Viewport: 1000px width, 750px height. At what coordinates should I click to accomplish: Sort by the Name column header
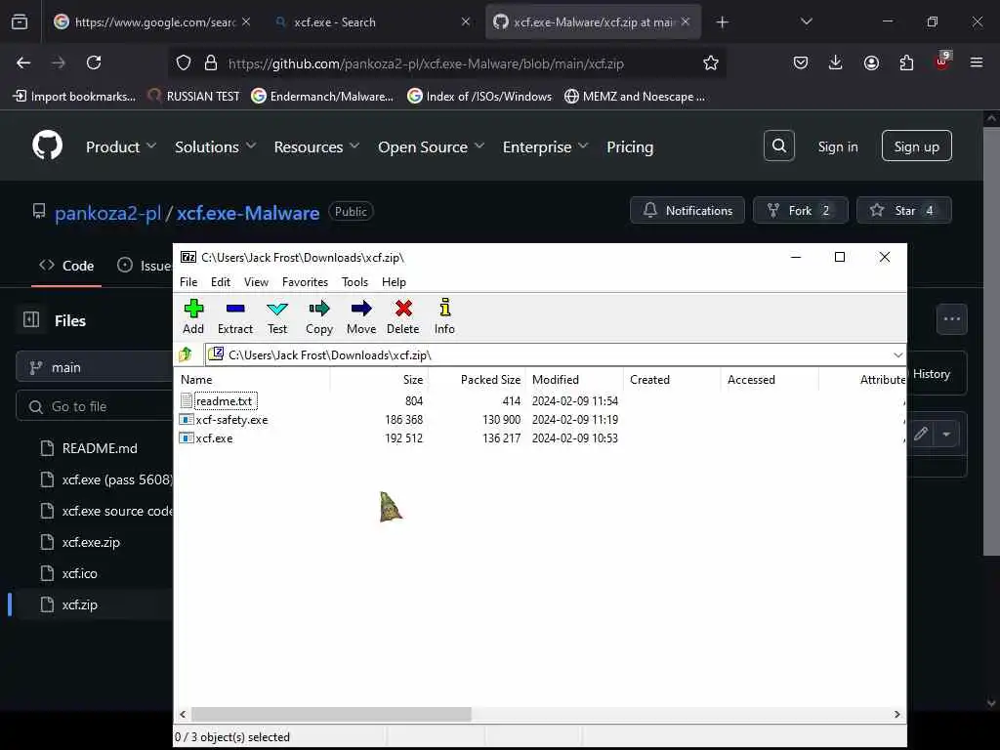pyautogui.click(x=253, y=380)
